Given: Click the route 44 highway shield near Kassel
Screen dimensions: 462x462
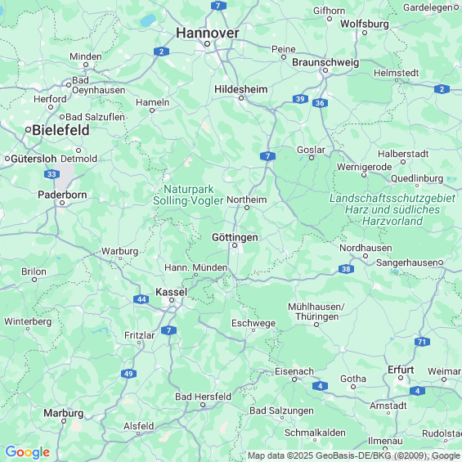Looking at the screenshot, I should [x=141, y=299].
